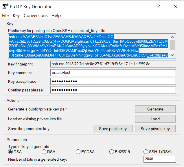Select the Ed25519 key type
Image resolution: width=184 pixels, height=167 pixels.
[x=119, y=152]
